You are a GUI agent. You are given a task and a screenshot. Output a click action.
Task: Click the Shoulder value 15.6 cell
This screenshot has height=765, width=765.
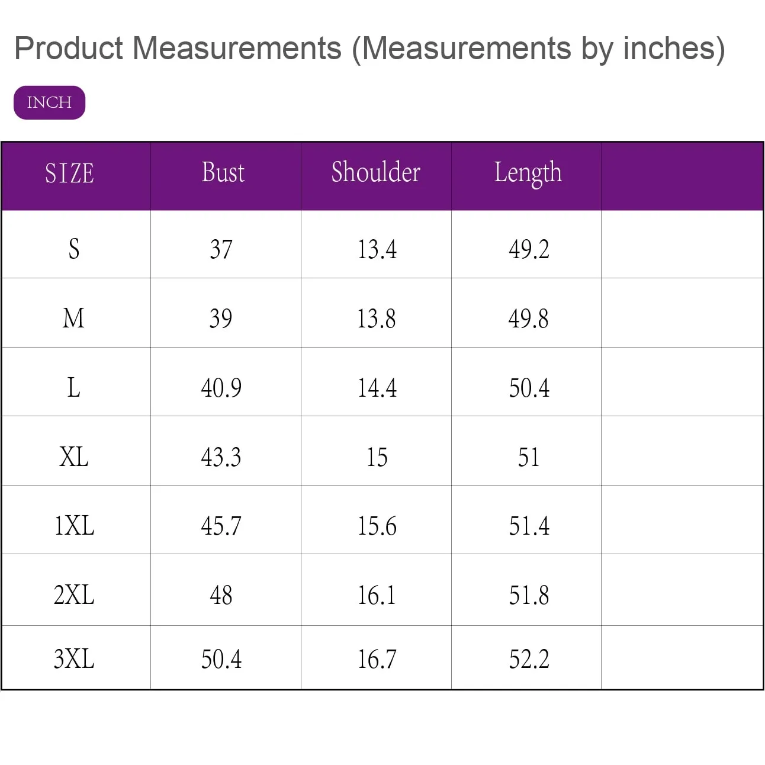[377, 526]
